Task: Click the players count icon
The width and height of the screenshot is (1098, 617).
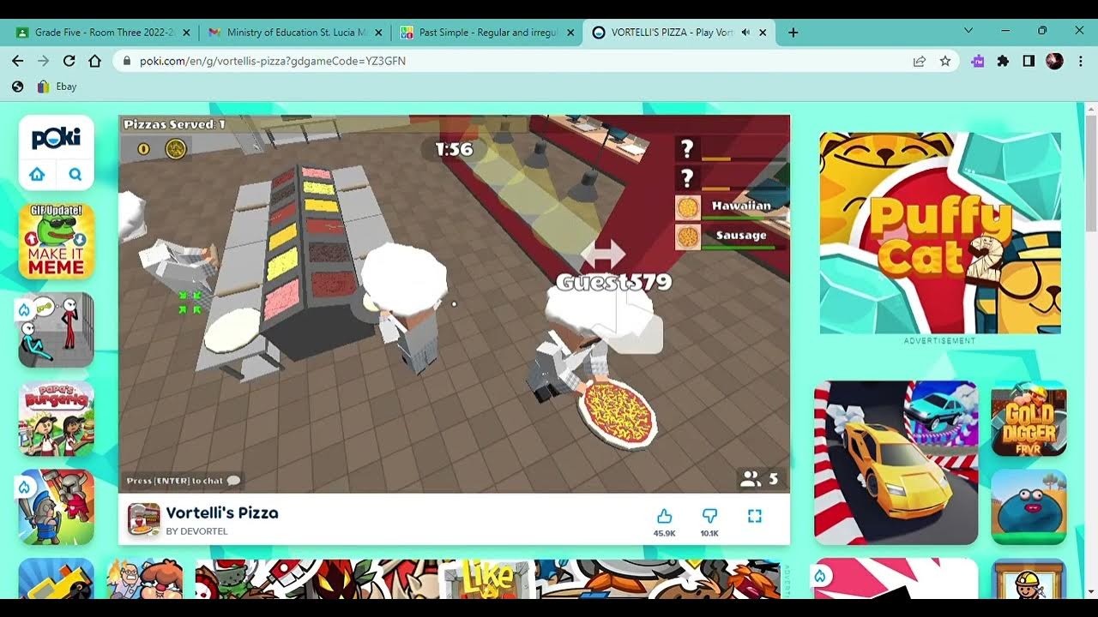Action: tap(751, 479)
